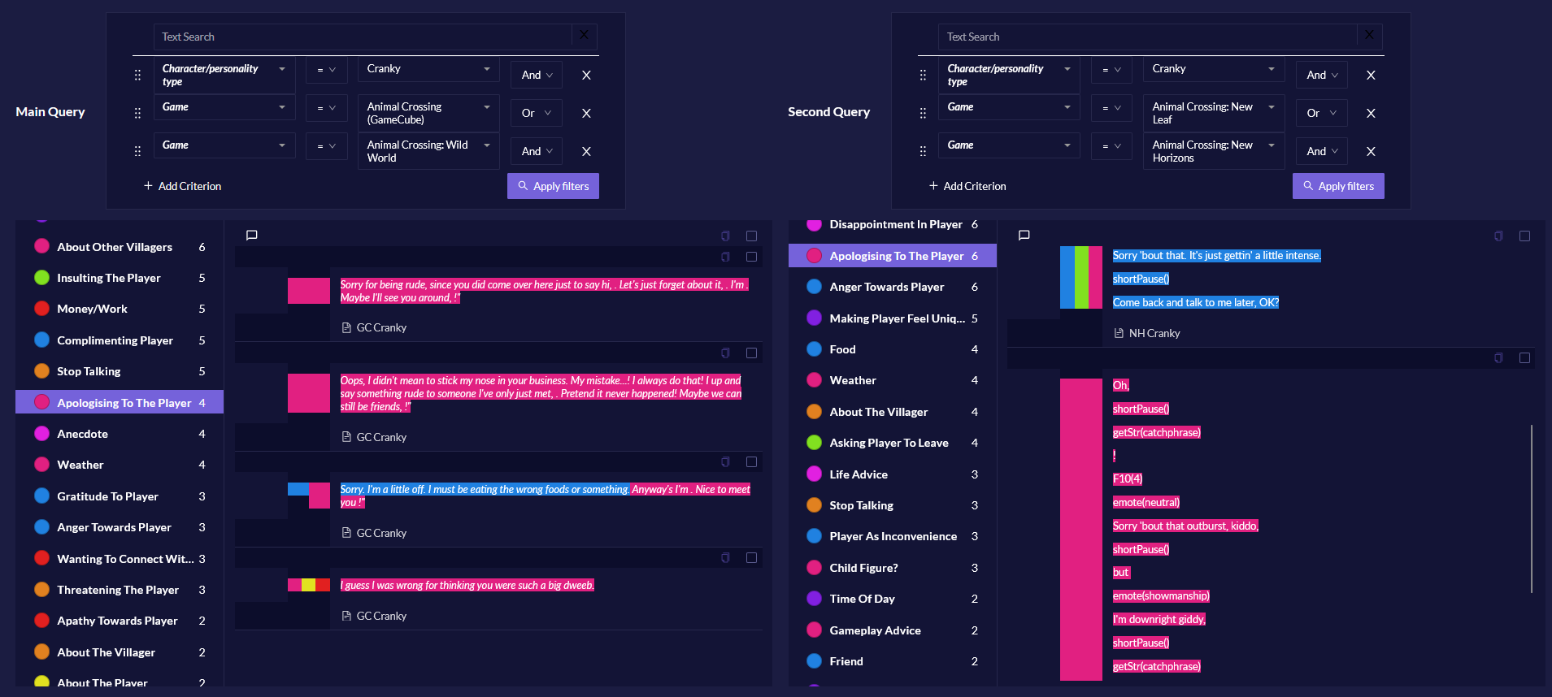This screenshot has height=697, width=1552.
Task: Add Criterion to the Second Query
Action: (967, 186)
